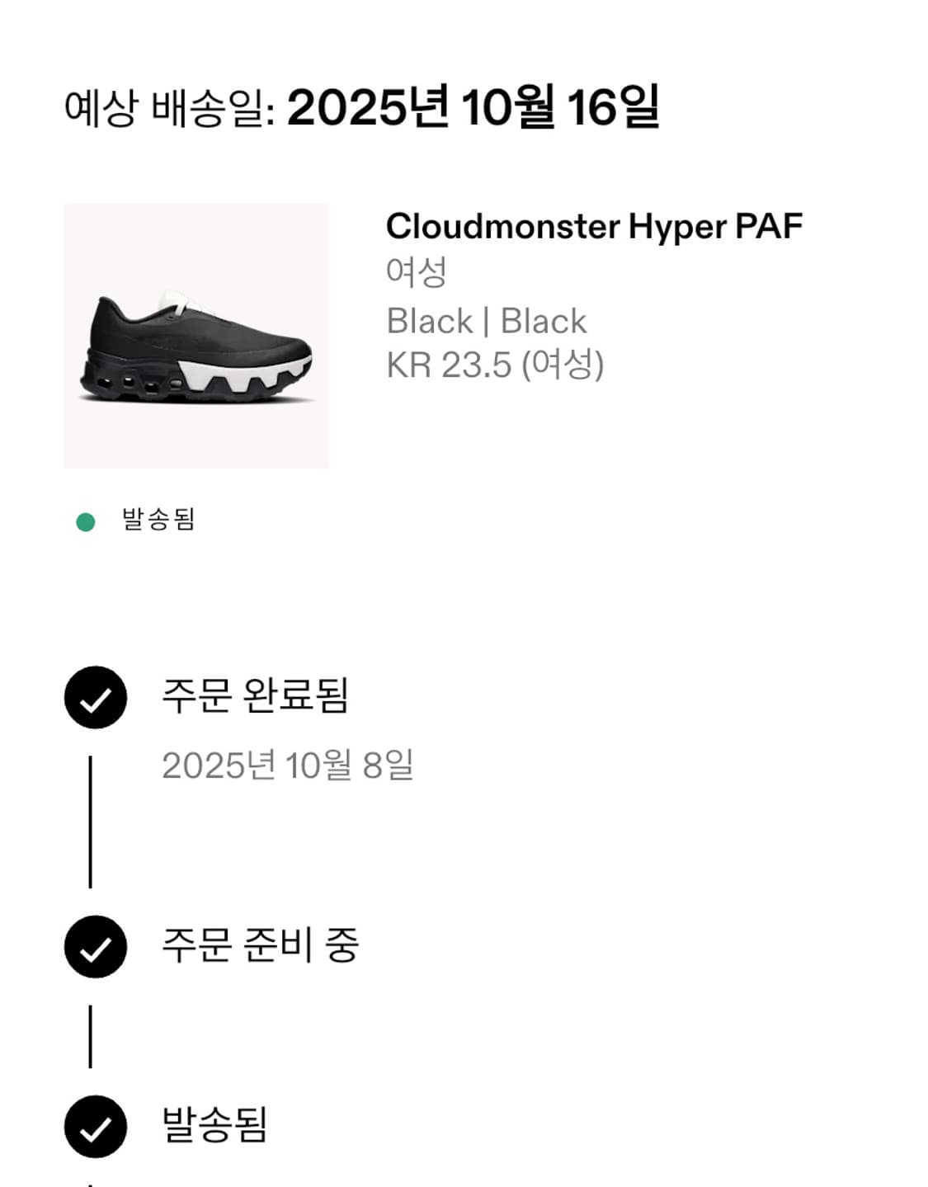Image resolution: width=928 pixels, height=1187 pixels.
Task: Click the 발송됨 label next to green dot
Action: [x=158, y=520]
